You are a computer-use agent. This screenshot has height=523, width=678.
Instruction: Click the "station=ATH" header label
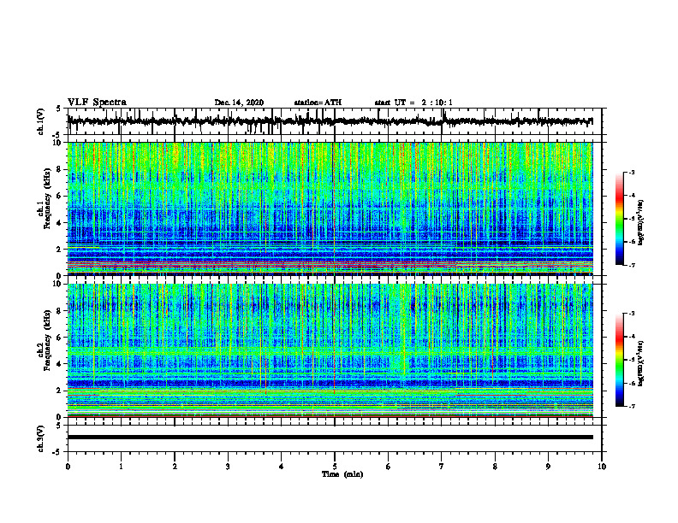[318, 103]
